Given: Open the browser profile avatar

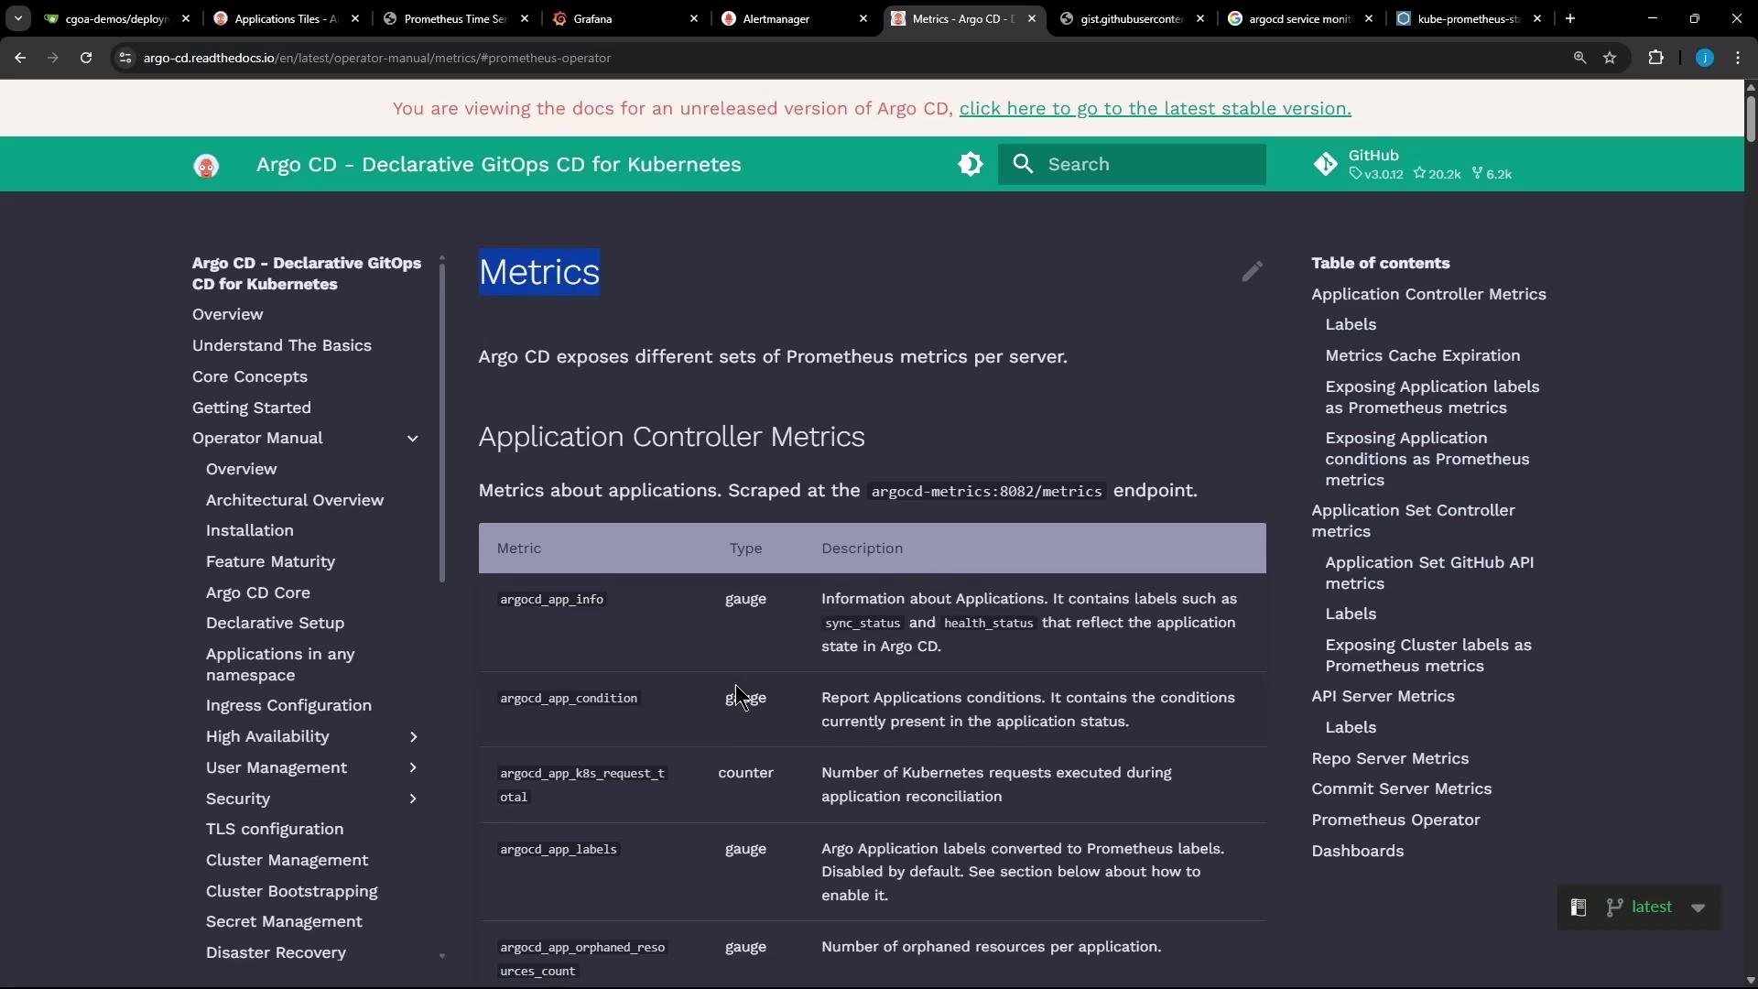Looking at the screenshot, I should pos(1705,58).
